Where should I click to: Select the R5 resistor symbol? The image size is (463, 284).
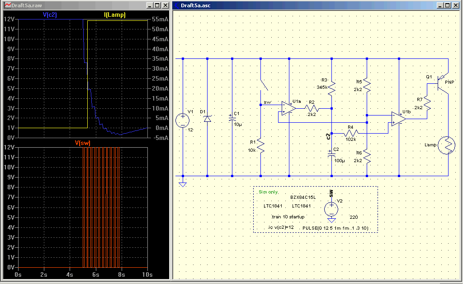pos(367,86)
